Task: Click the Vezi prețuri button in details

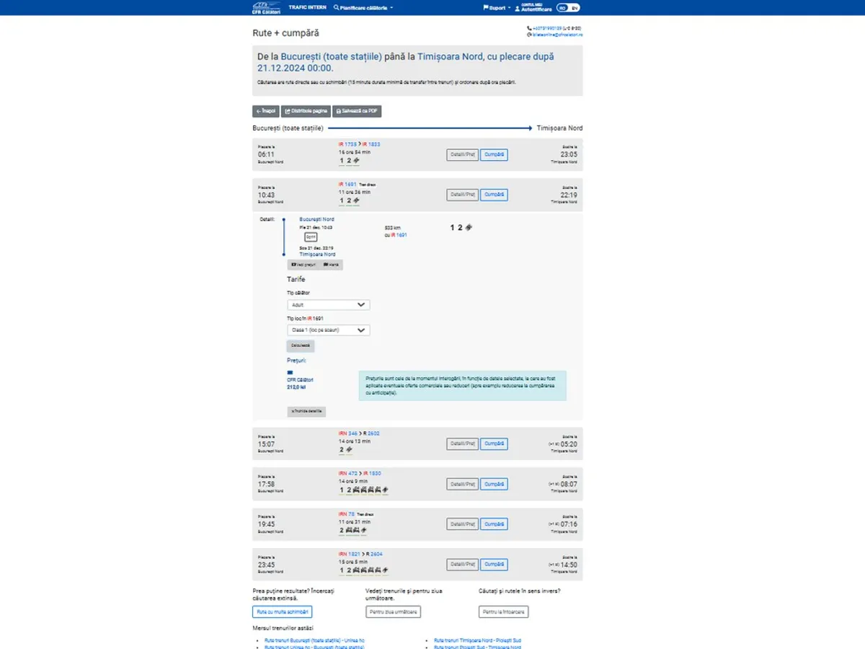Action: [x=303, y=265]
